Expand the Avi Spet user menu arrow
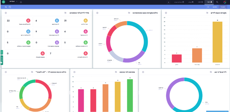This screenshot has width=230, height=112. click(17, 1)
